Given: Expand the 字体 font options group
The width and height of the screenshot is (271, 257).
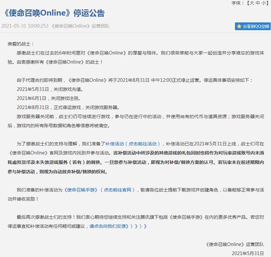Looking at the screenshot, I should [235, 3].
